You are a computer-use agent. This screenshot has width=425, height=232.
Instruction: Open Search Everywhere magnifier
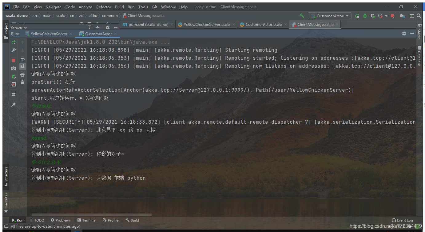(x=419, y=16)
